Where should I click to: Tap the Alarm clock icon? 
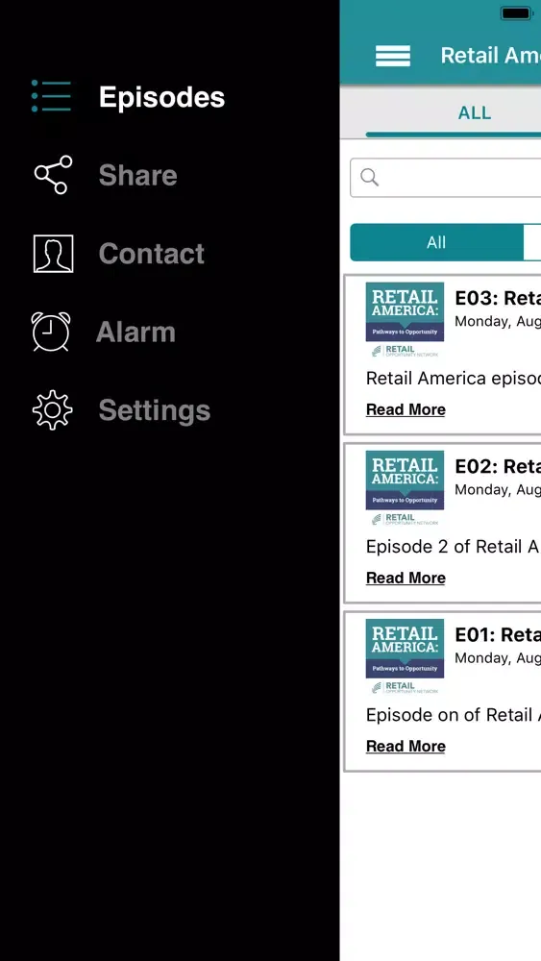[52, 332]
